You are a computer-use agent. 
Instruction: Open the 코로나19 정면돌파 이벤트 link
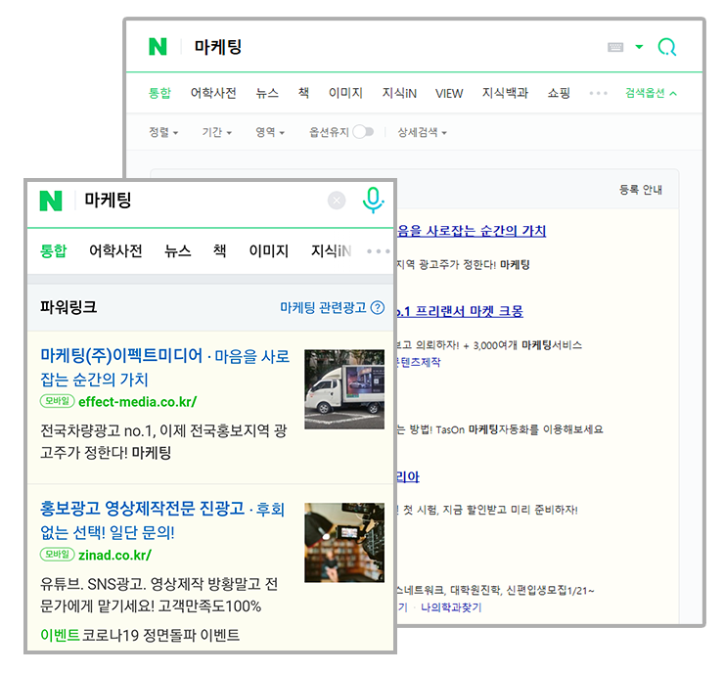pyautogui.click(x=160, y=636)
